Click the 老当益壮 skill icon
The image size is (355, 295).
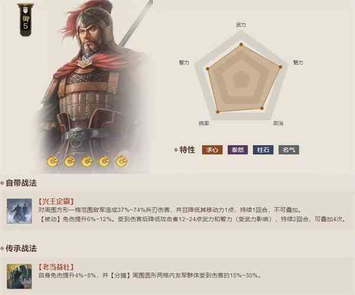click(x=20, y=276)
